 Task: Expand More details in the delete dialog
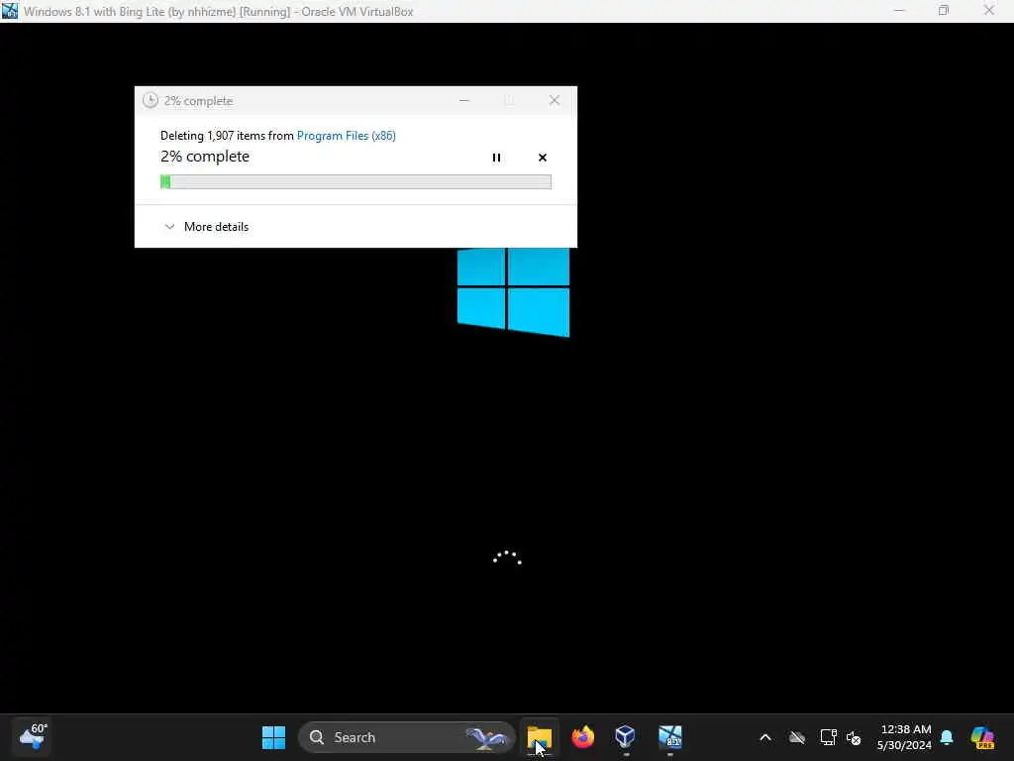(x=207, y=227)
